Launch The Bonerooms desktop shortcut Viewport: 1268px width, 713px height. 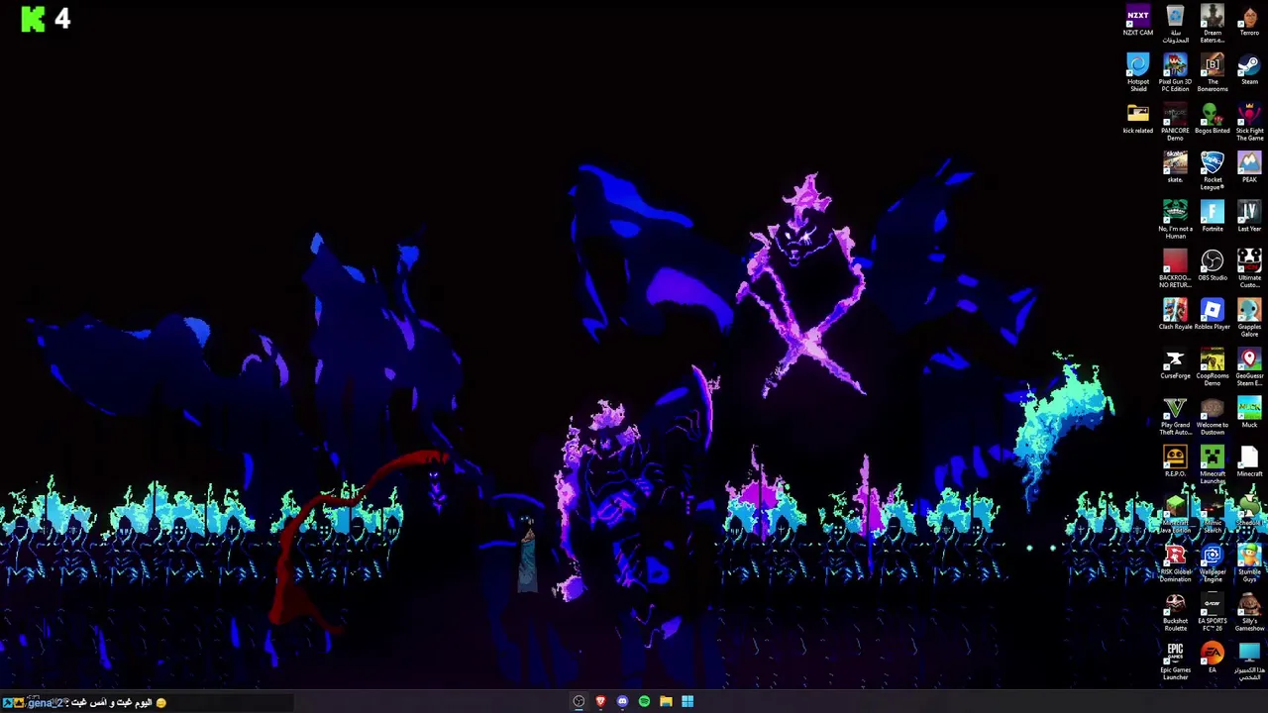pyautogui.click(x=1212, y=73)
